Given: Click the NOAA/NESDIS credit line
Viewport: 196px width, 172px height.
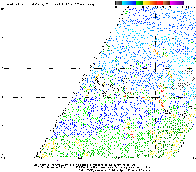Looking at the screenshot, I should (114, 170).
